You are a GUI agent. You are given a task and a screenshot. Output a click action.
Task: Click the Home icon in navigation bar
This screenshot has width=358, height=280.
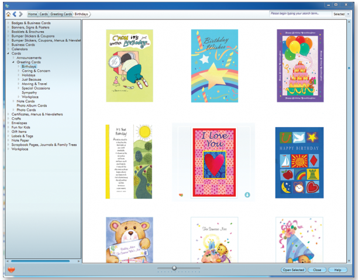pos(8,14)
